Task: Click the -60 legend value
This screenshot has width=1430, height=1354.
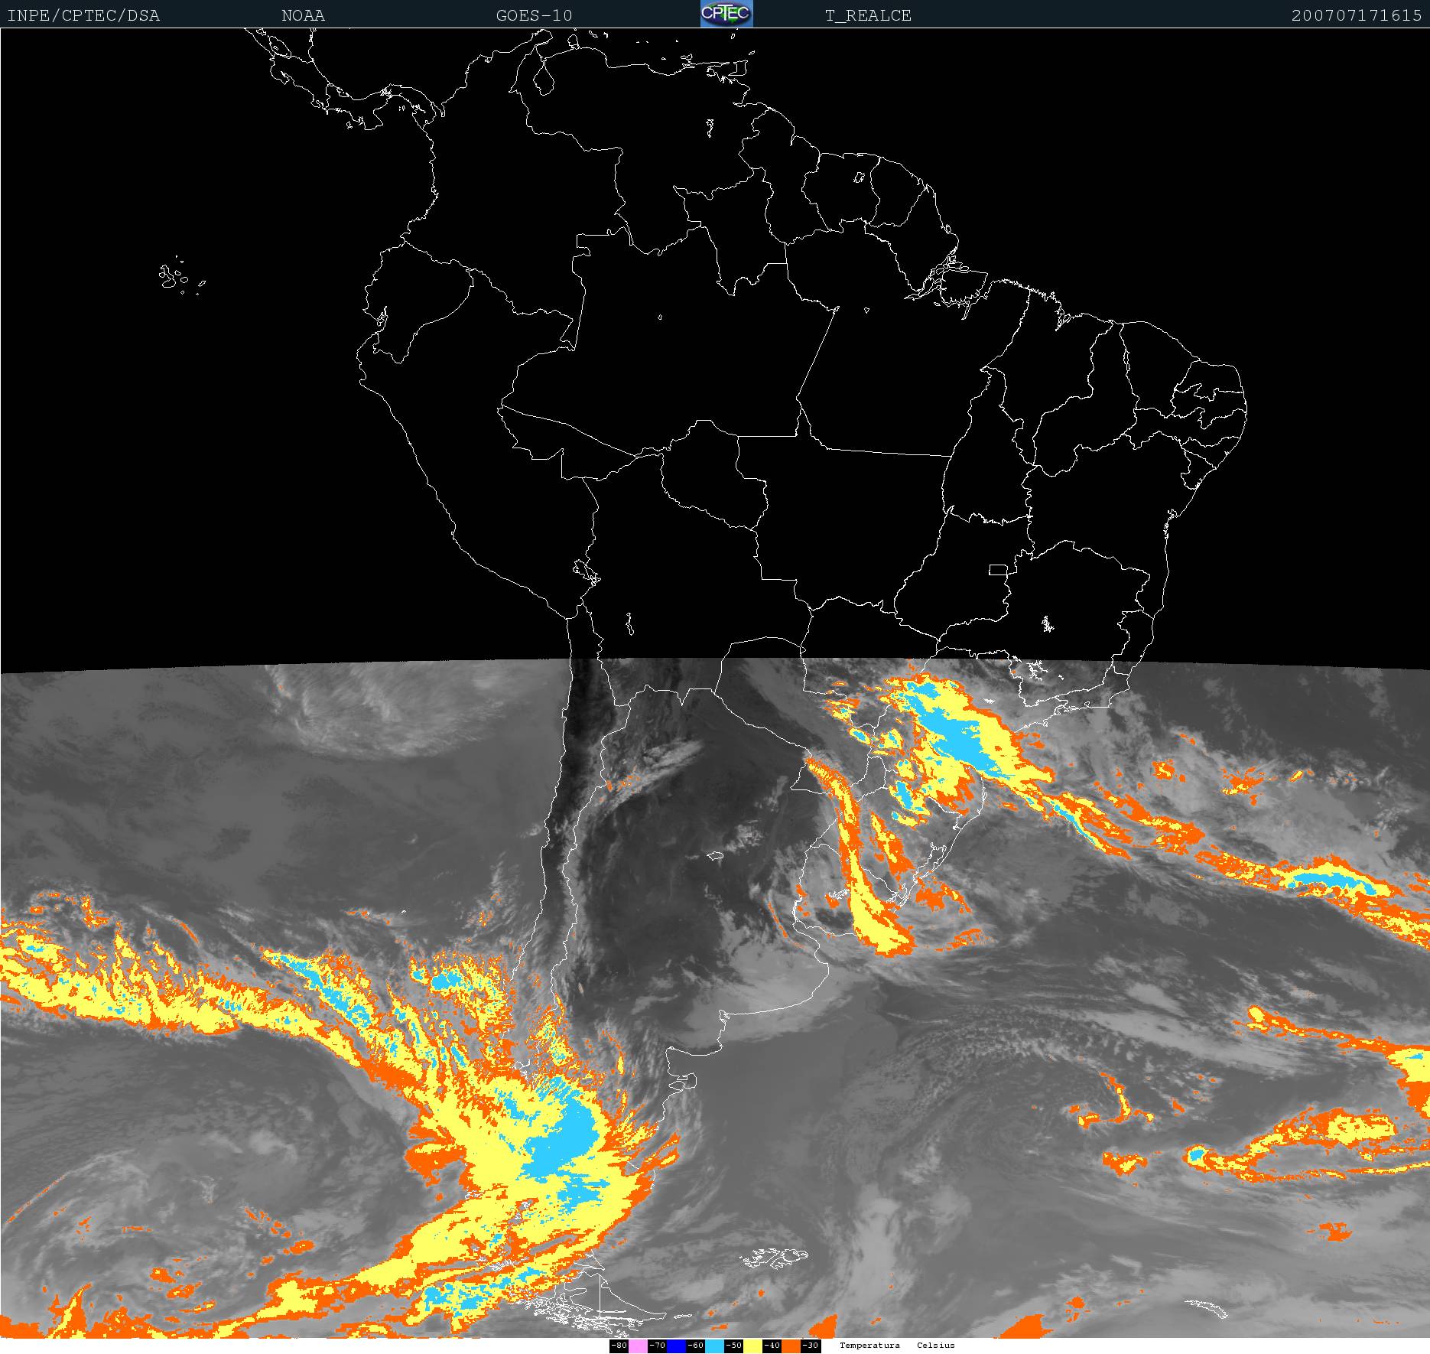Action: coord(695,1346)
